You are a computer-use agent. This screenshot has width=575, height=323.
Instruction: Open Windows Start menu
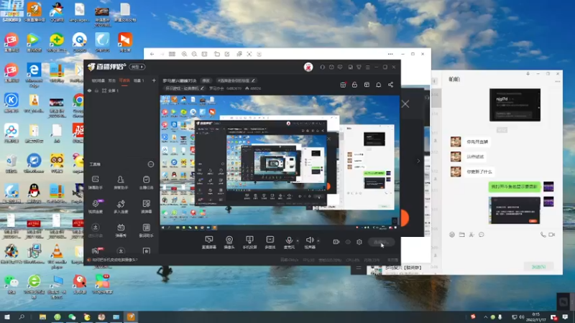click(7, 317)
